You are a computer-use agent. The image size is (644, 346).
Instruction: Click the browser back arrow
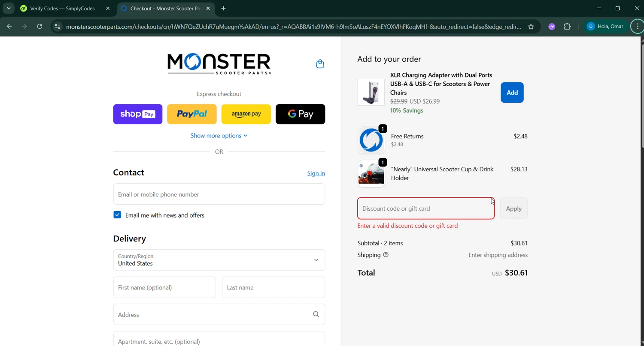9,27
